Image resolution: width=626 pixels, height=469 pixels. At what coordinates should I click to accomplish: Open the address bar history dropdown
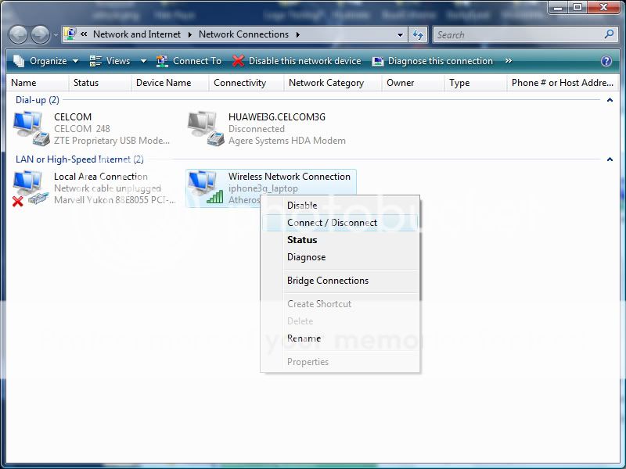[x=401, y=34]
